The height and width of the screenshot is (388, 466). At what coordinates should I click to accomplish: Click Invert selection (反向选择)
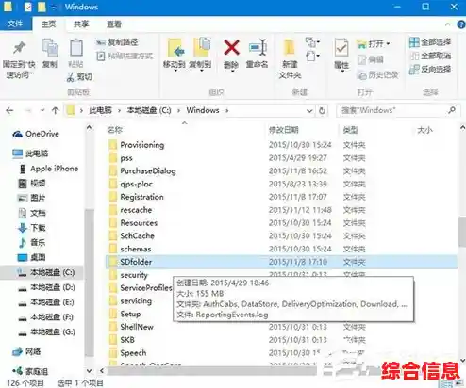430,69
